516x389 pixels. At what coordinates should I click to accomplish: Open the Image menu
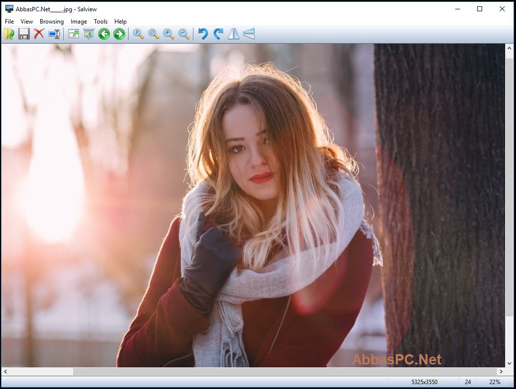coord(79,22)
